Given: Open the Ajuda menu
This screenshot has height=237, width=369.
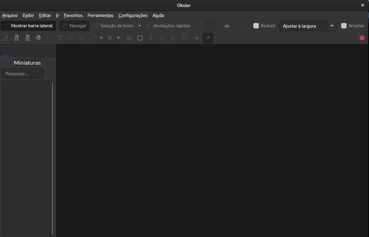Looking at the screenshot, I should 158,15.
